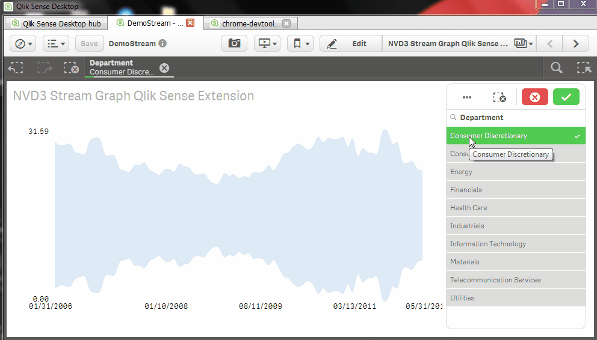Open the storytelling presentation dropdown

pyautogui.click(x=267, y=43)
